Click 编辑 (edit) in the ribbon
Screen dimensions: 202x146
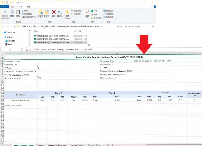click(94, 15)
